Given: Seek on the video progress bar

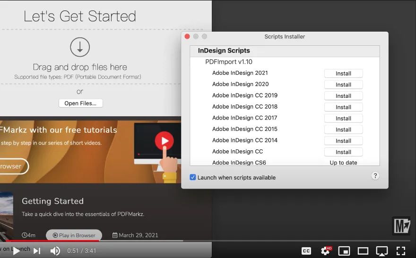Looking at the screenshot, I should [x=208, y=241].
